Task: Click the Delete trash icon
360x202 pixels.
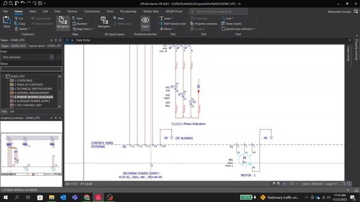Action: [x=16, y=29]
